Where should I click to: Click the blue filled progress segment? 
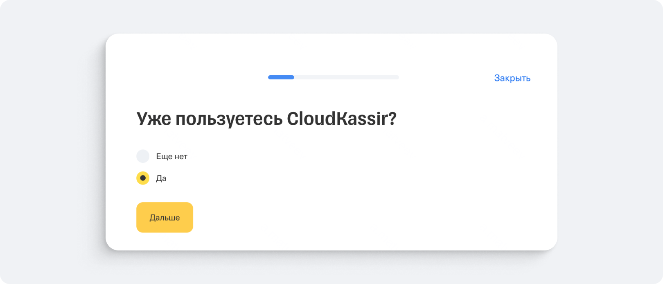point(281,77)
